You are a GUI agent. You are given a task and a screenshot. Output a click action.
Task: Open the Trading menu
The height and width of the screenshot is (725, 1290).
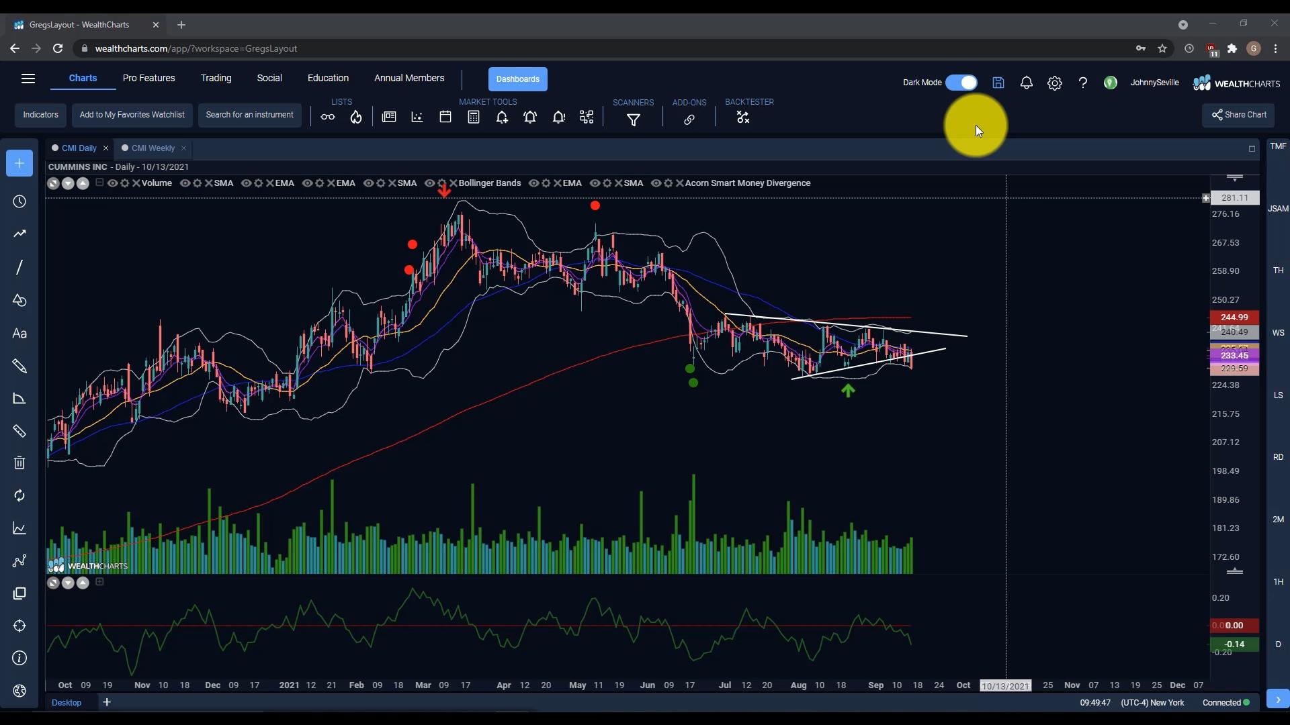216,78
